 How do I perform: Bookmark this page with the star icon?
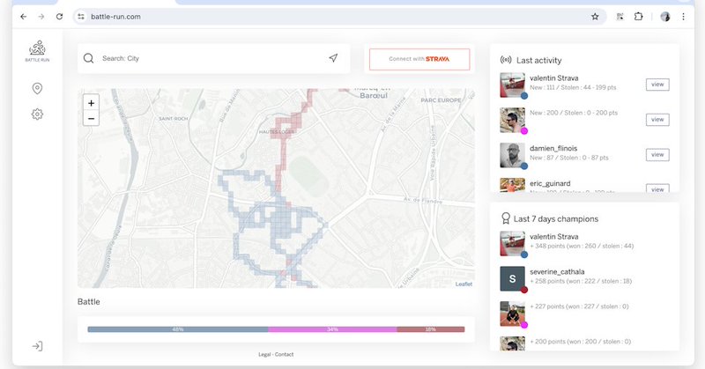coord(595,17)
